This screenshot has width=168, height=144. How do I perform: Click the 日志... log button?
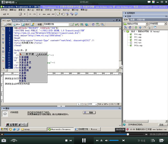pyautogui.click(x=163, y=125)
